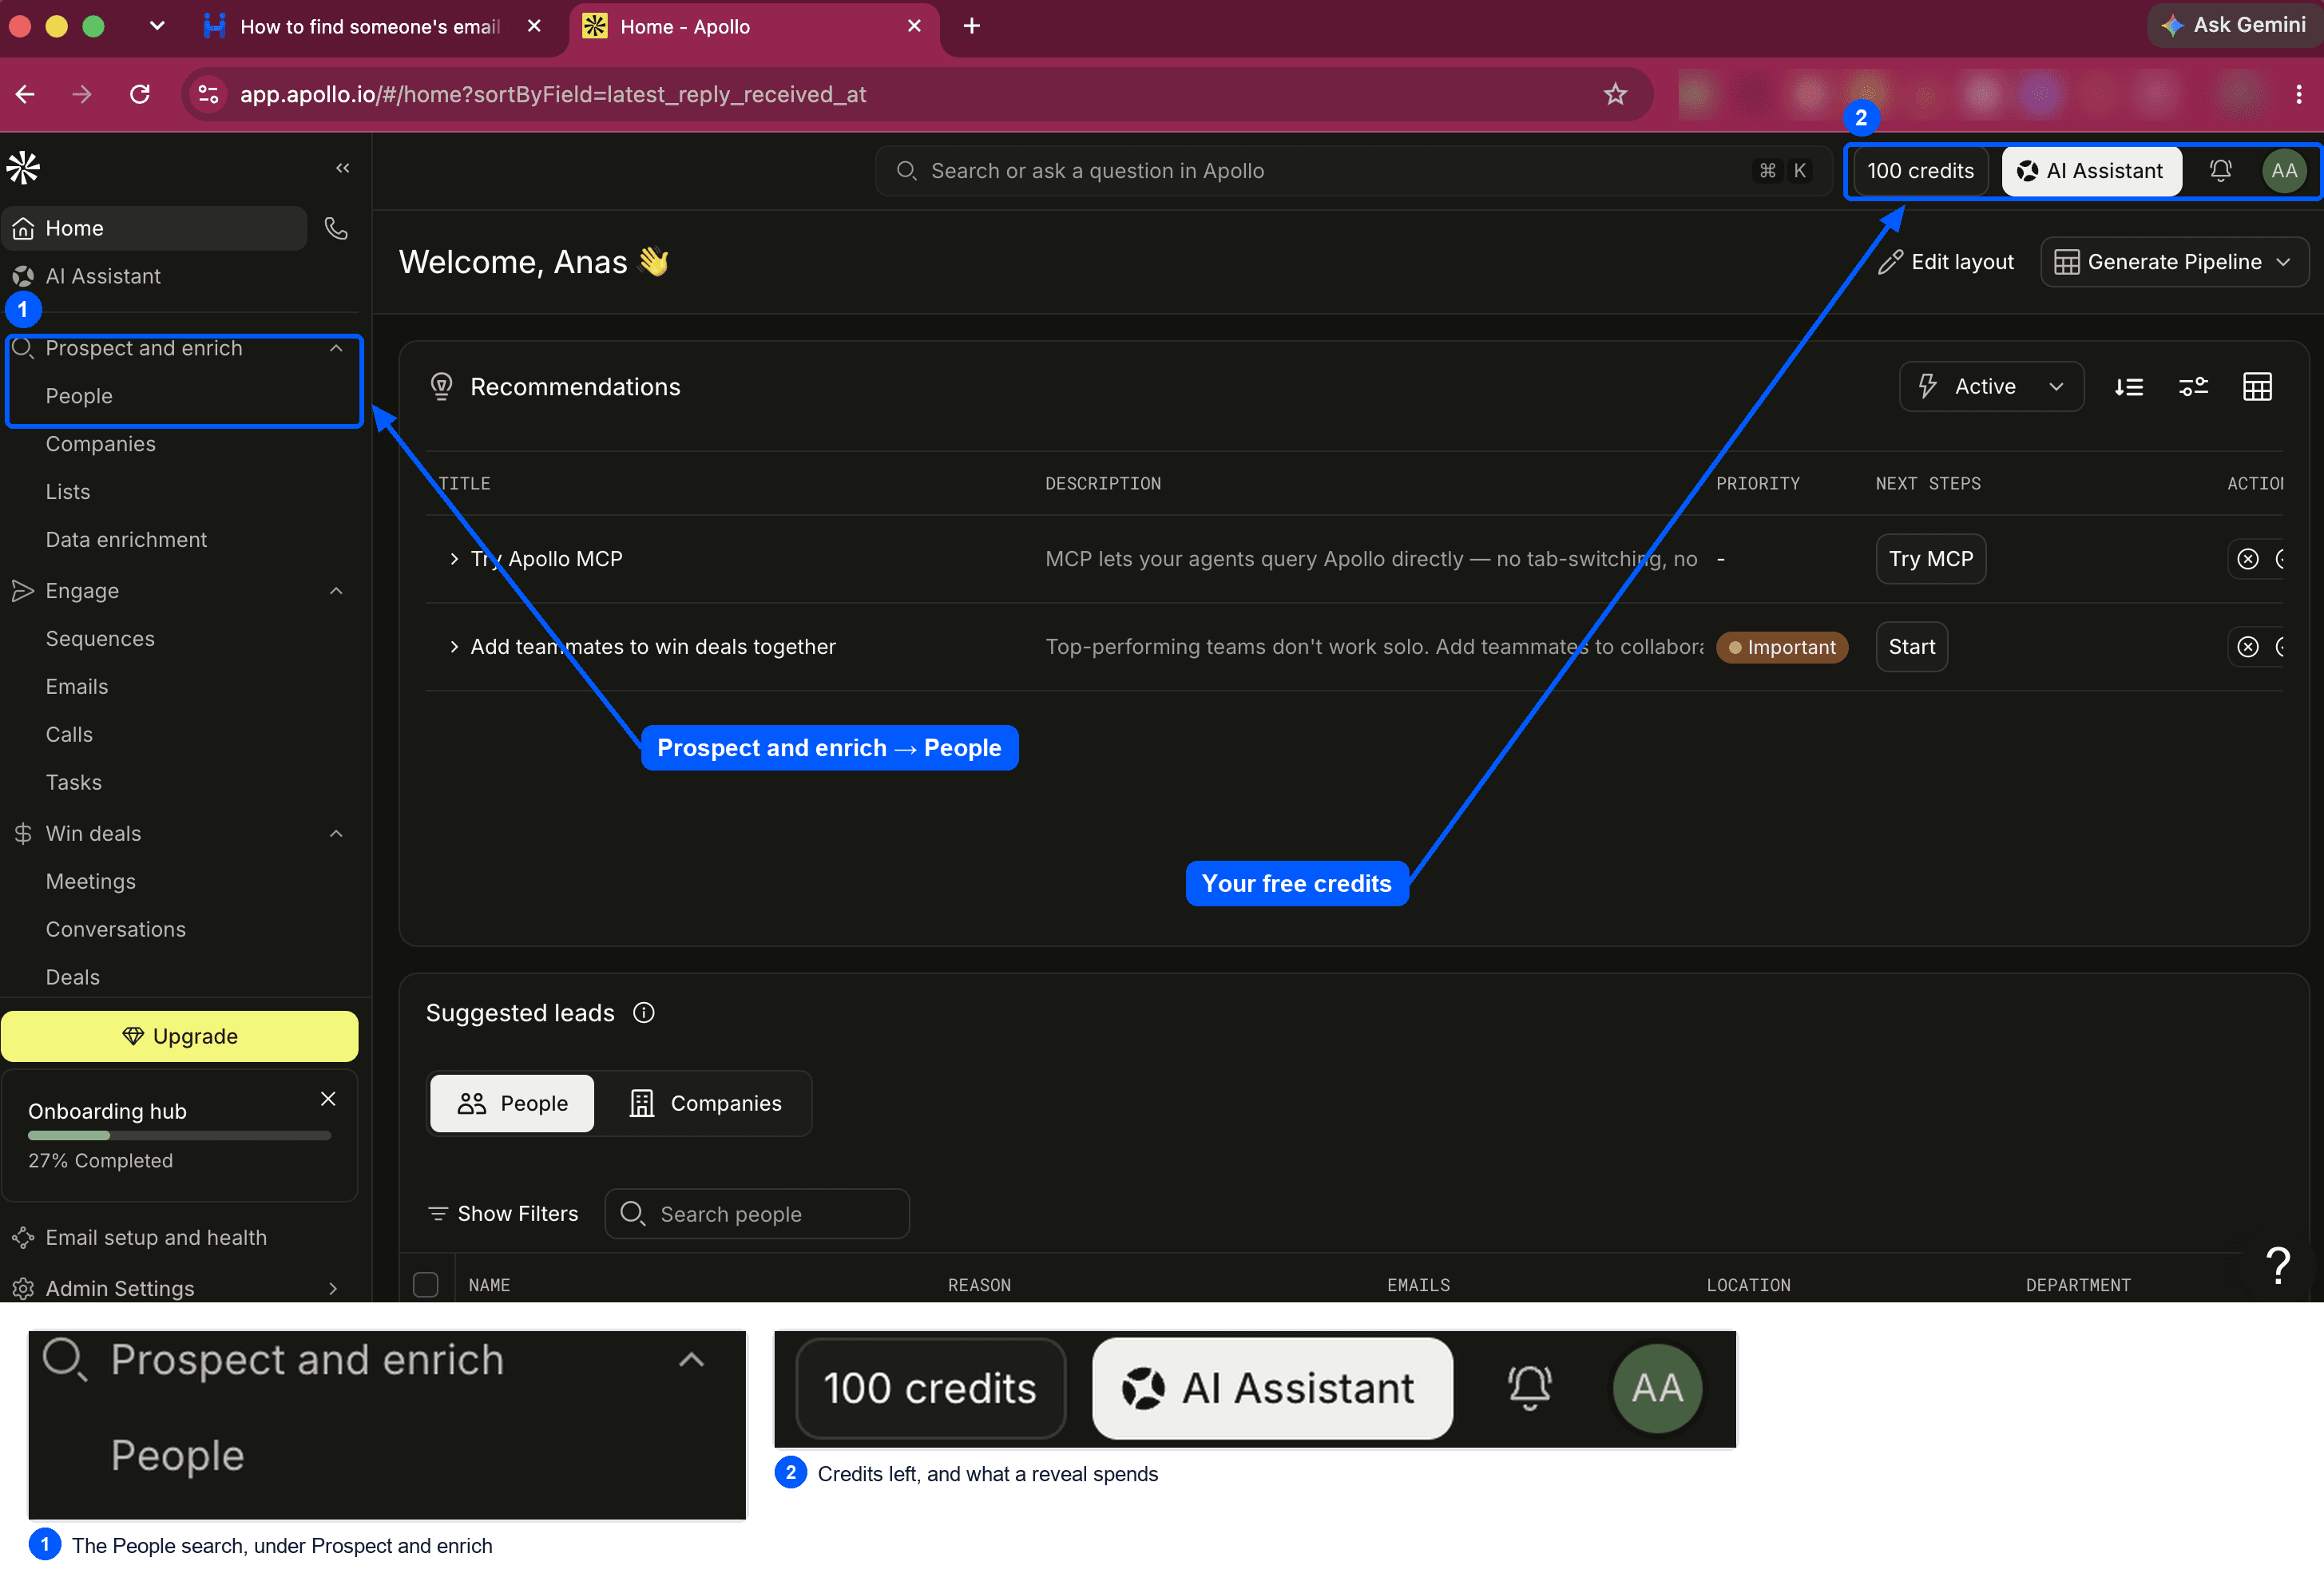Open the Suggested leads info icon
This screenshot has height=1593, width=2324.
644,1013
